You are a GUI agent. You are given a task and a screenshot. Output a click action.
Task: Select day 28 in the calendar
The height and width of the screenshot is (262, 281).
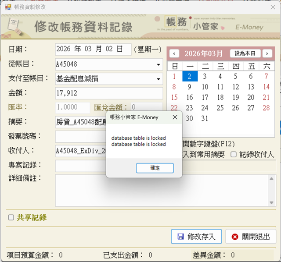267,108
